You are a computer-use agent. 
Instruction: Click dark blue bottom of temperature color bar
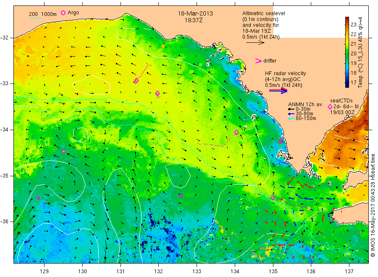[347, 85]
